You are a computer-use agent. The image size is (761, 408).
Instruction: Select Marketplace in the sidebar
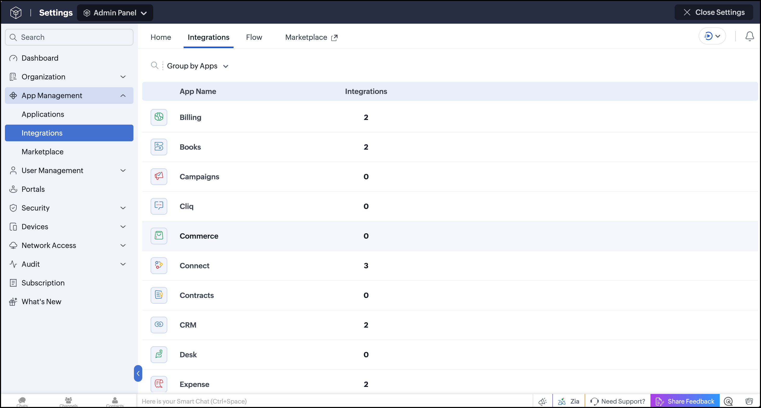(69, 152)
